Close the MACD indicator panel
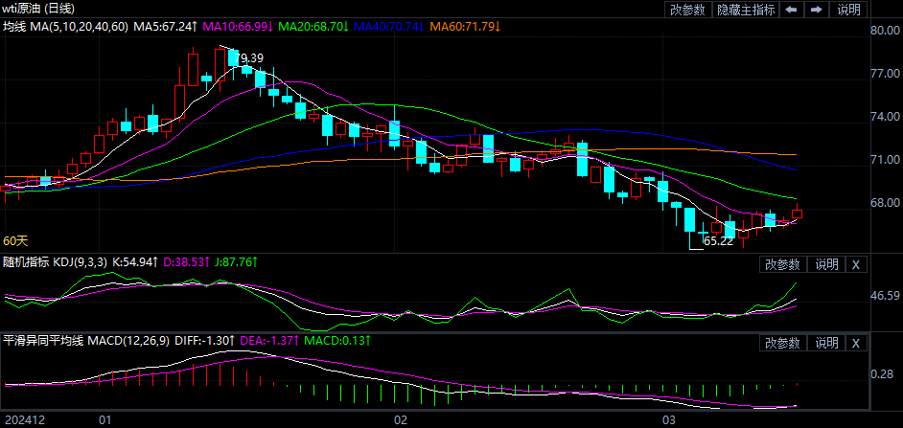The image size is (903, 428). click(x=856, y=343)
